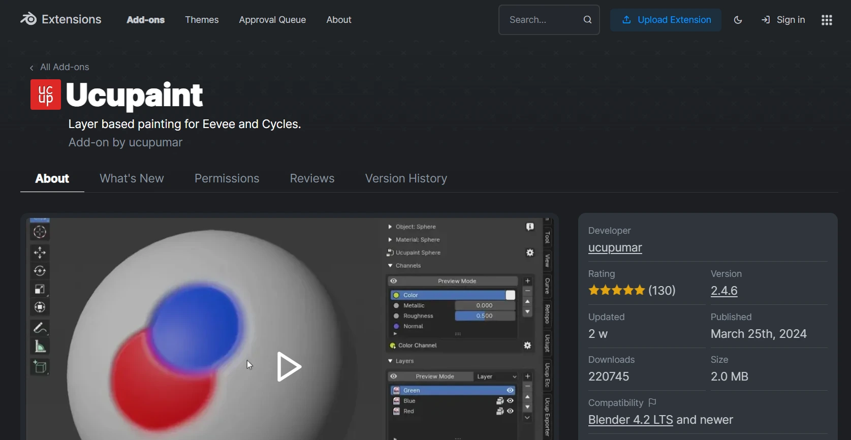Select the Add Cube tool in preview

(x=40, y=367)
